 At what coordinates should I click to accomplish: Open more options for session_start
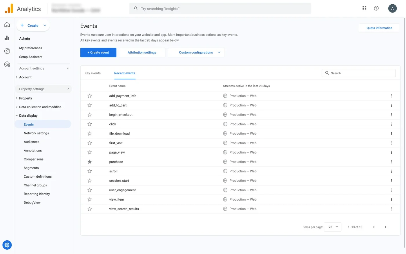click(391, 181)
